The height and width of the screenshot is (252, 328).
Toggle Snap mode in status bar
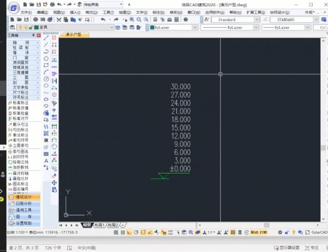pos(115,232)
